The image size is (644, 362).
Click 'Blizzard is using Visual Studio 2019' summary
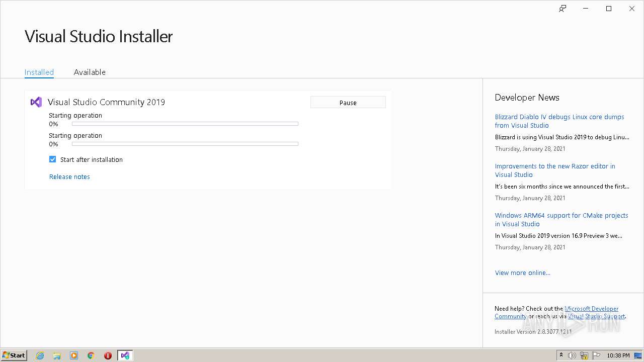(x=562, y=137)
